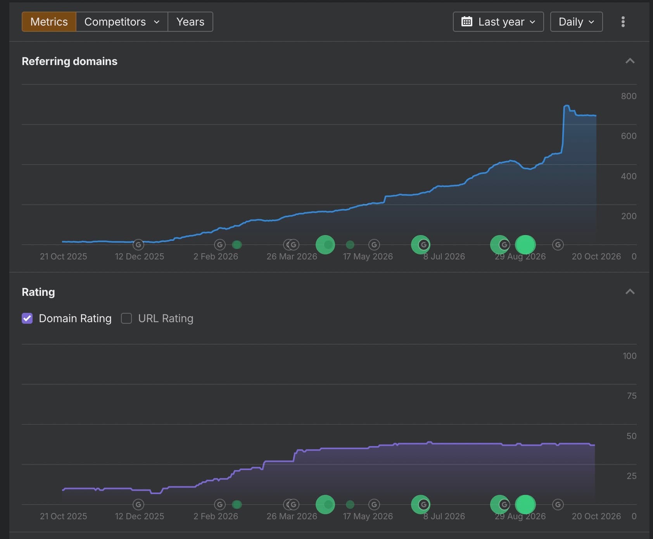
Task: Click the 600 axis value
Action: pos(629,136)
